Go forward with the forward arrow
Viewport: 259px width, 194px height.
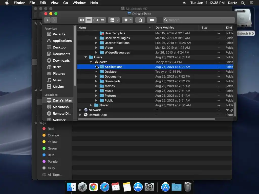[x=54, y=20]
